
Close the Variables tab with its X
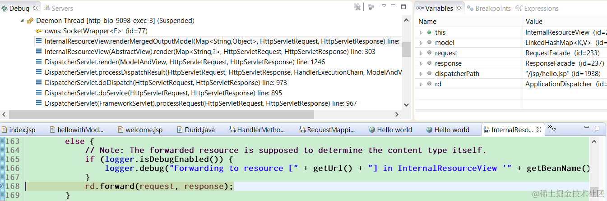tap(458, 8)
